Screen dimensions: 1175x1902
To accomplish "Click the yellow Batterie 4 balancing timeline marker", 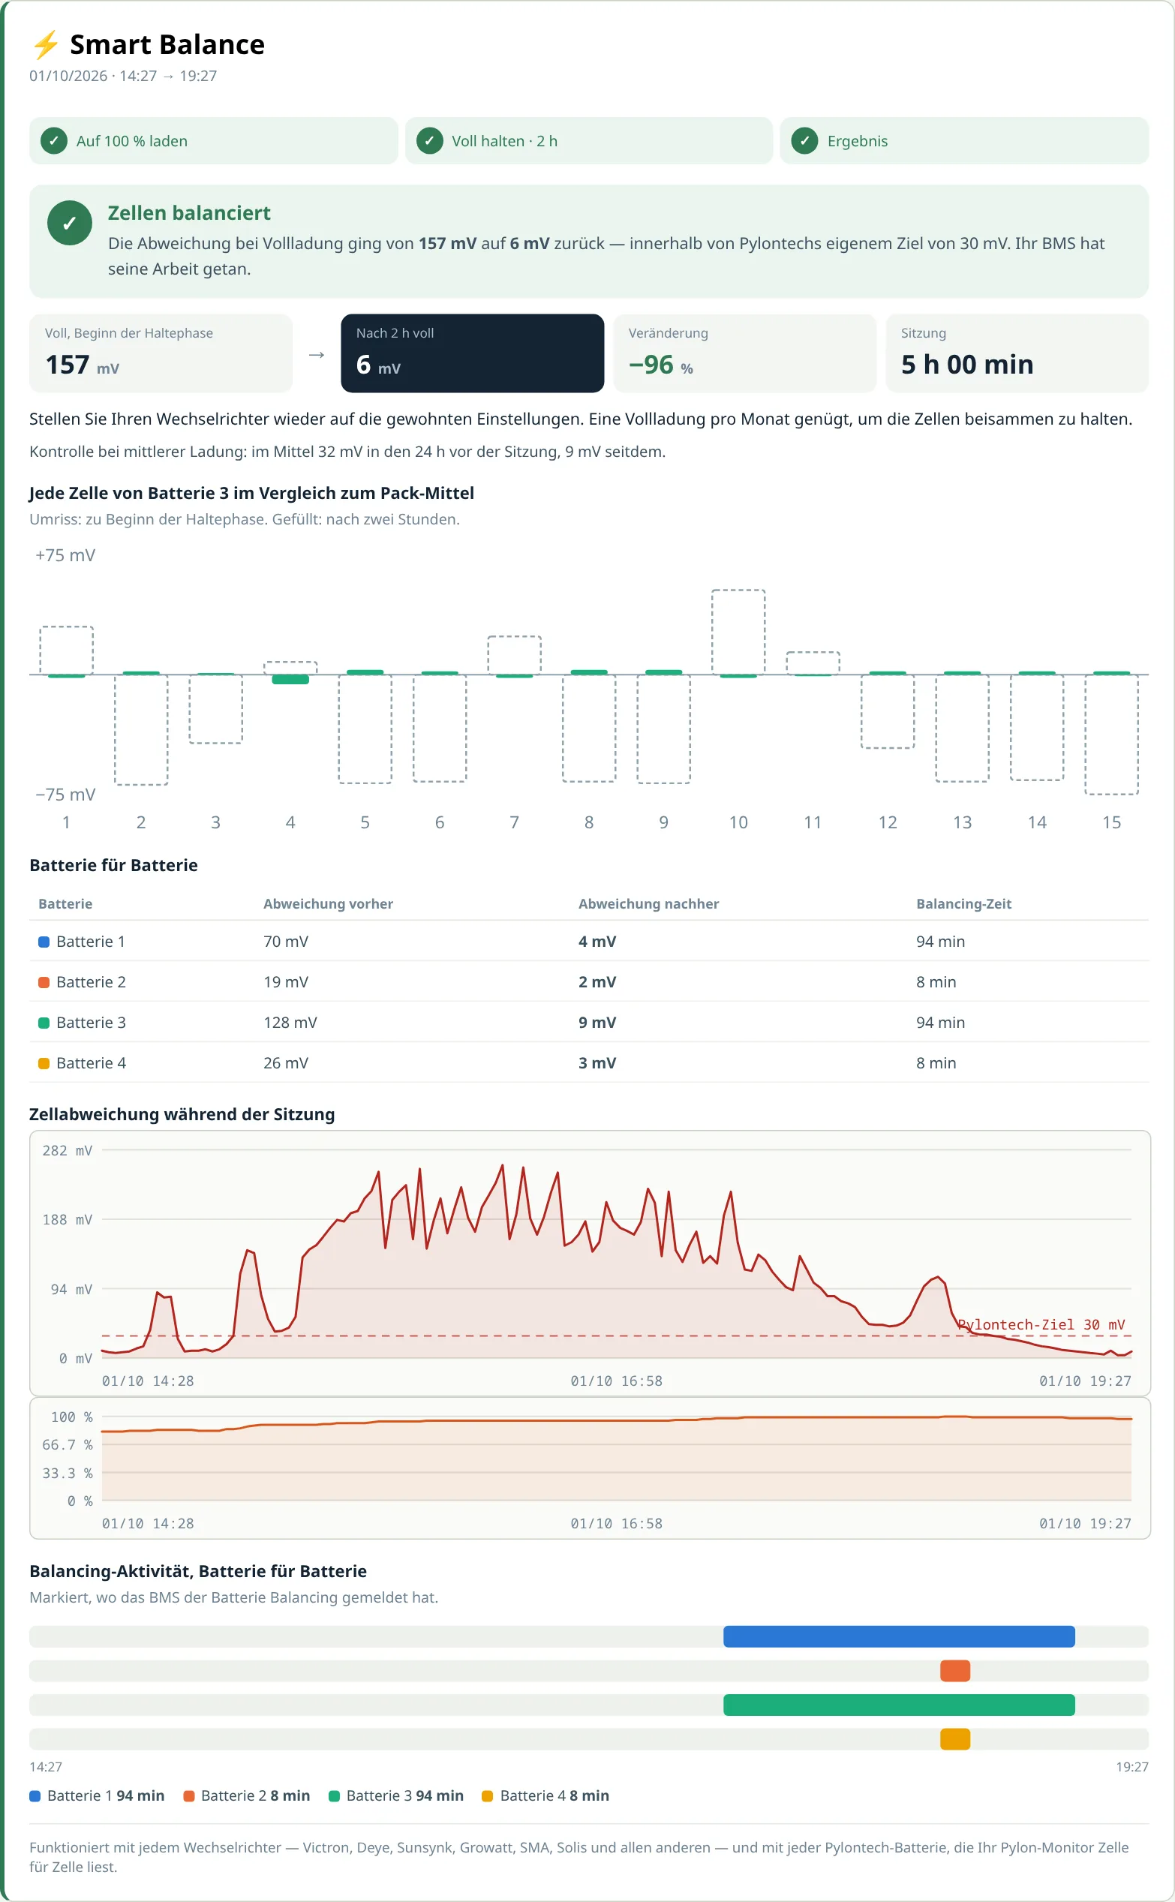I will click(x=955, y=1739).
